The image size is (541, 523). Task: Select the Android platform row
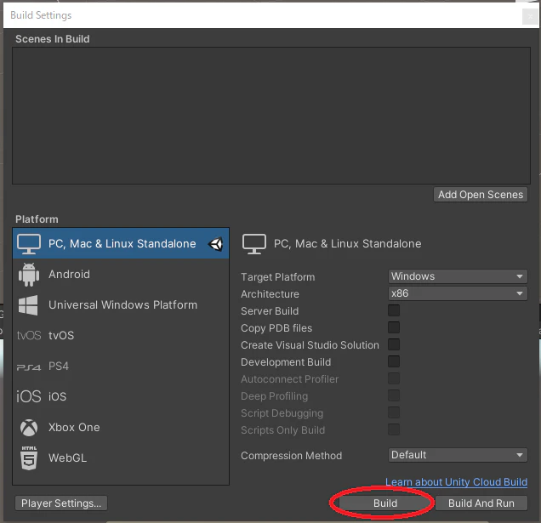click(121, 275)
